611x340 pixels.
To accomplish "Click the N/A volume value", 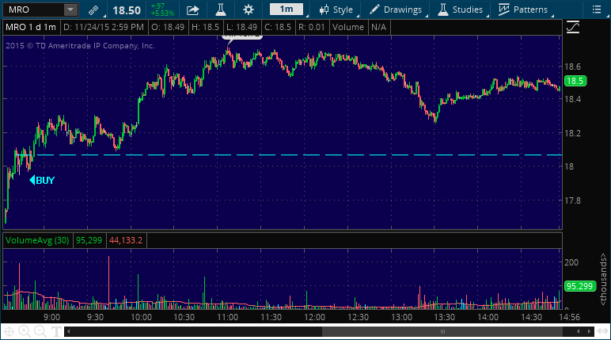I will tap(379, 27).
